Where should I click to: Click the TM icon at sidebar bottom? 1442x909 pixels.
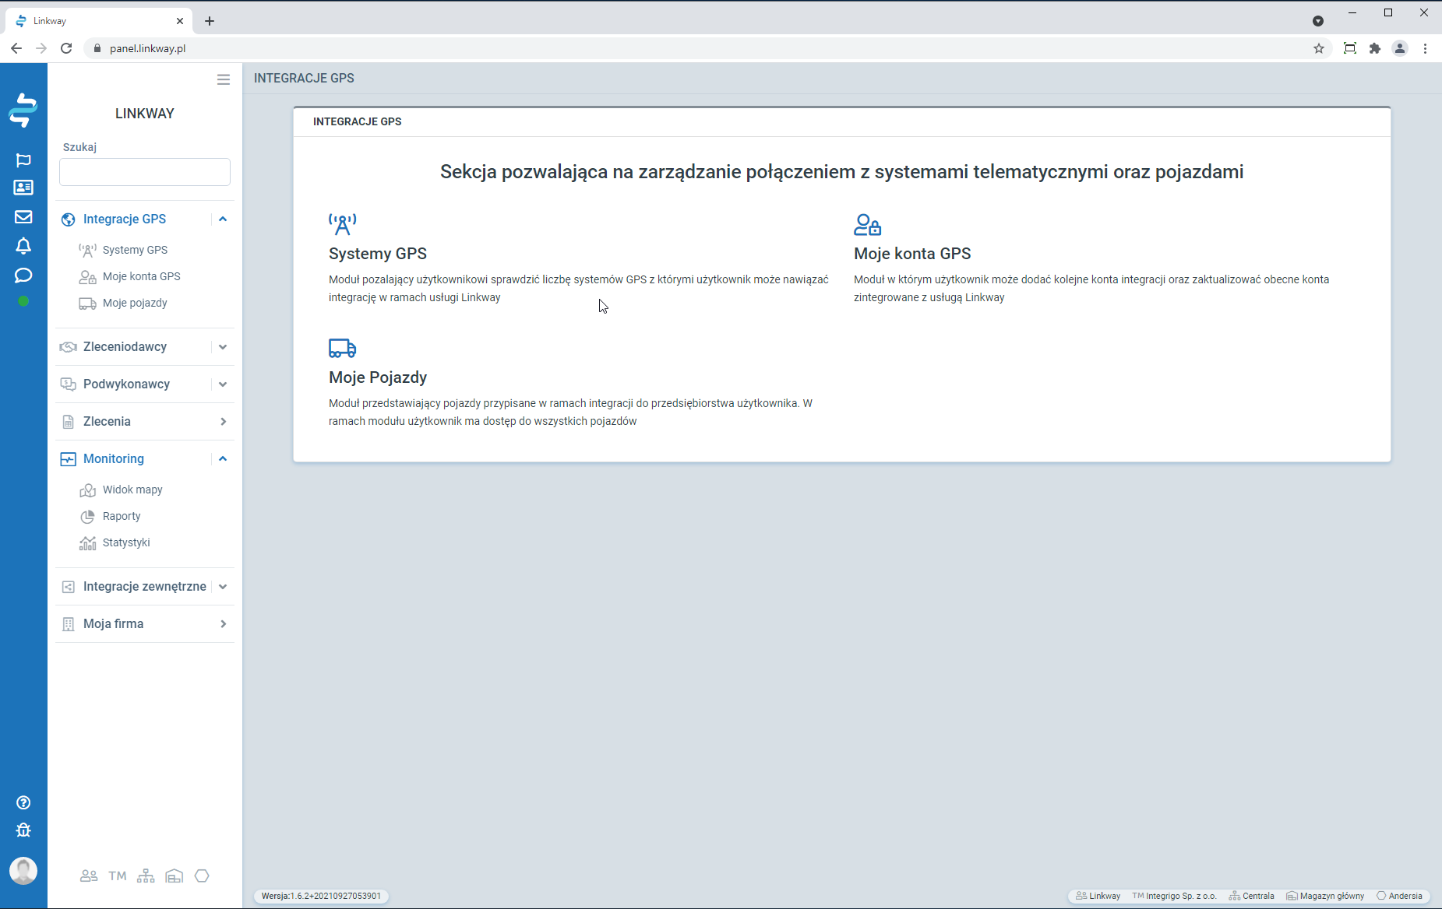118,876
